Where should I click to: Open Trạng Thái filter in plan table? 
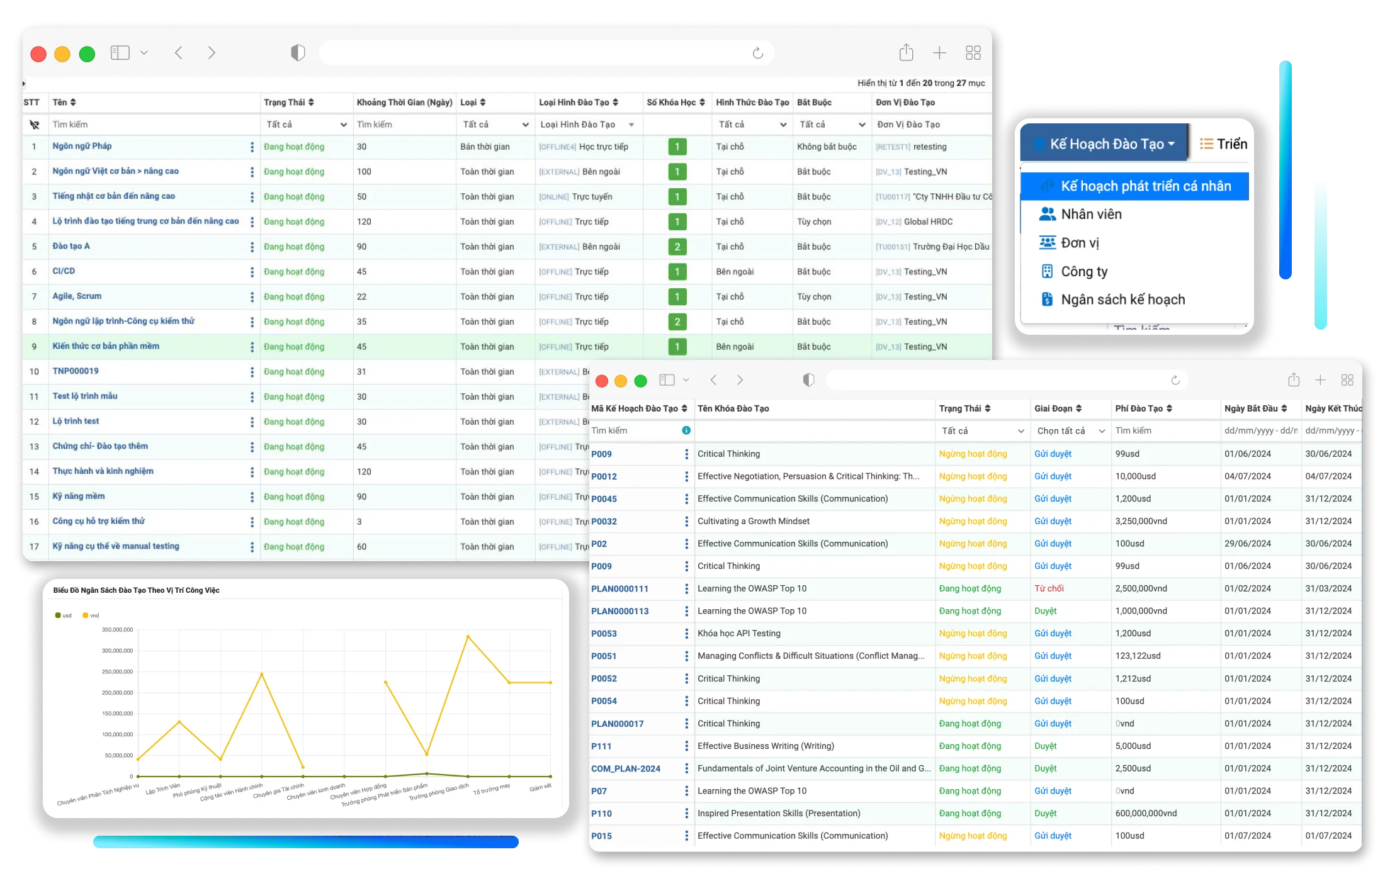(982, 431)
